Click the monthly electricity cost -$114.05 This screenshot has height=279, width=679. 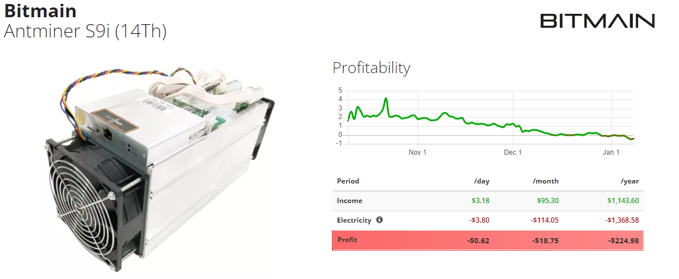pyautogui.click(x=545, y=220)
